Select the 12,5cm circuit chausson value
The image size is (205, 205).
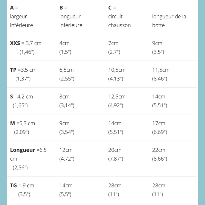coord(117,97)
